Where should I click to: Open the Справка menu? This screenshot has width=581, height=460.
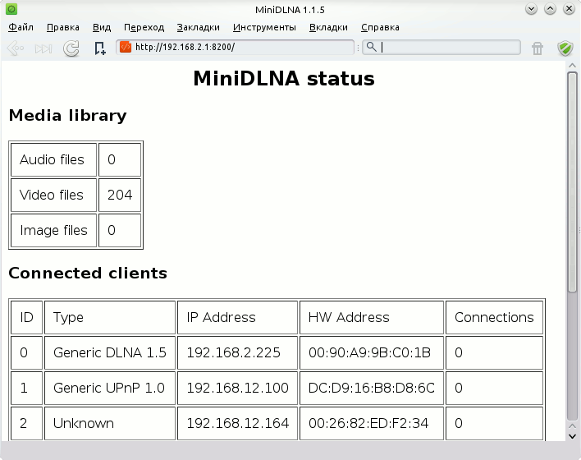pos(380,27)
